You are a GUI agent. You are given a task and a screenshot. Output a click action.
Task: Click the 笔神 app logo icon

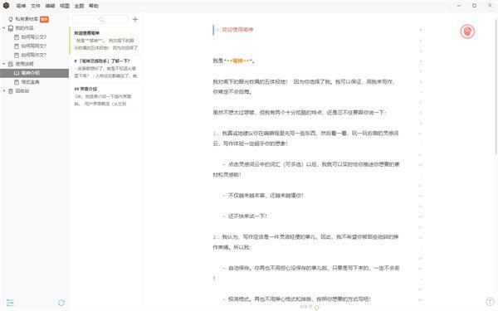click(x=6, y=6)
